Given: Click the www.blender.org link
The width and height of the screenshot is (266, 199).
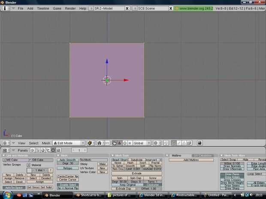Looking at the screenshot, I should tap(194, 8).
